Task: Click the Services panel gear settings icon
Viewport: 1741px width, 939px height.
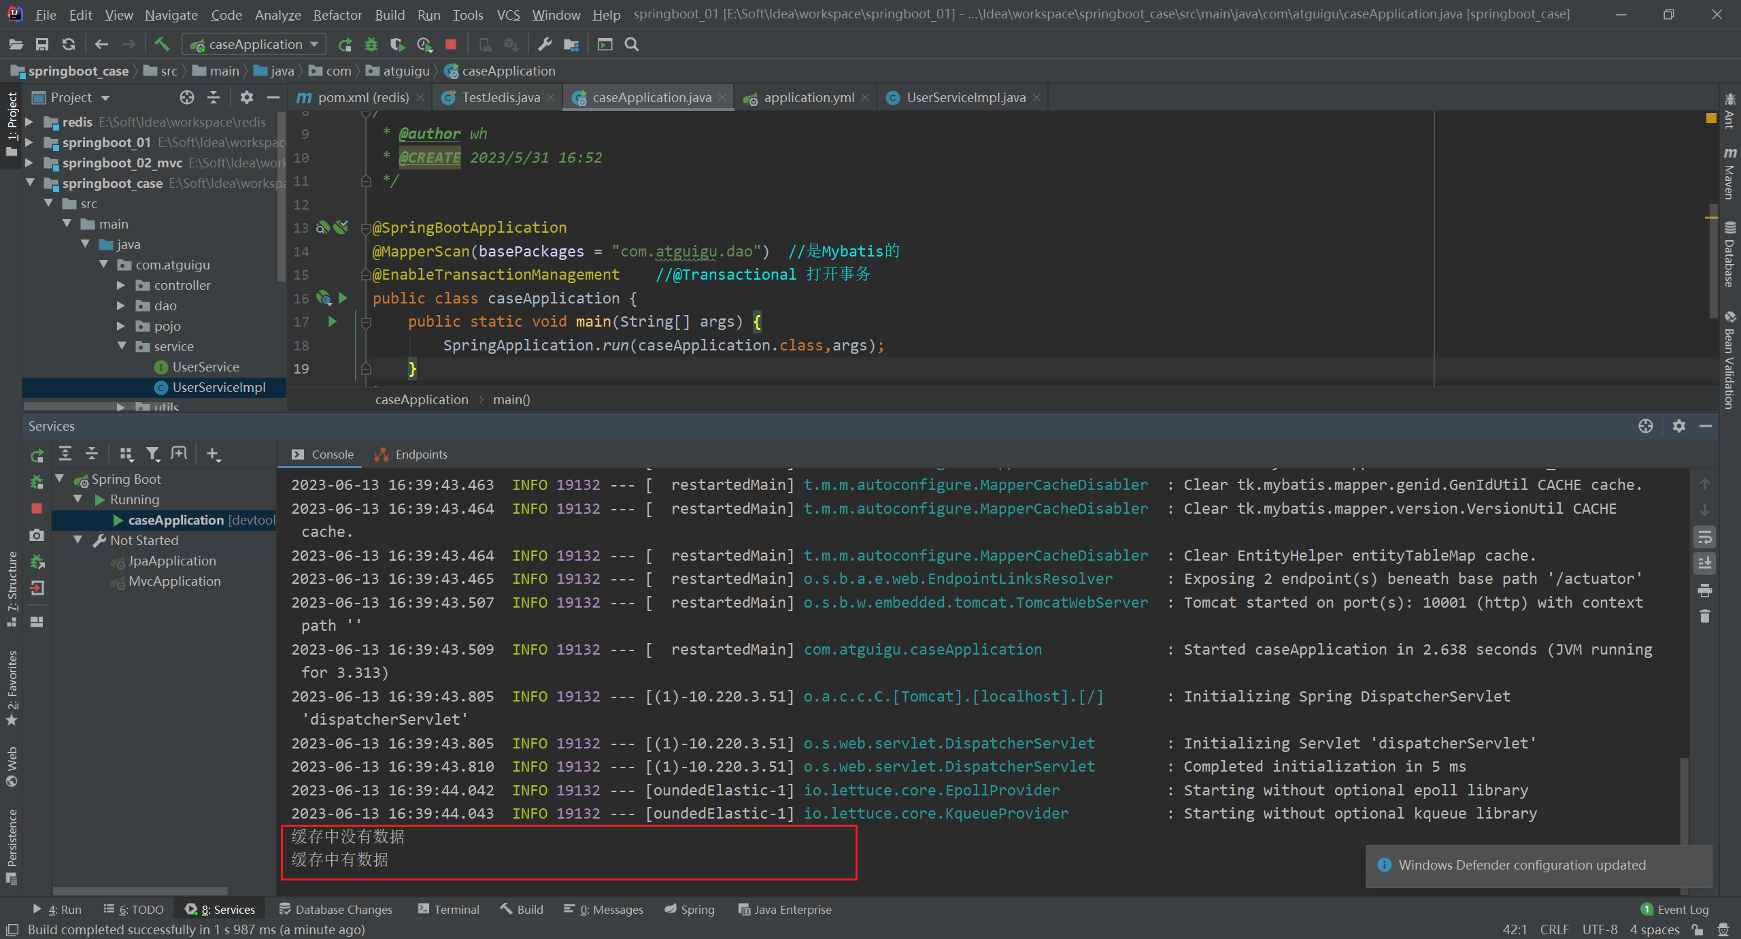Action: pyautogui.click(x=1679, y=426)
